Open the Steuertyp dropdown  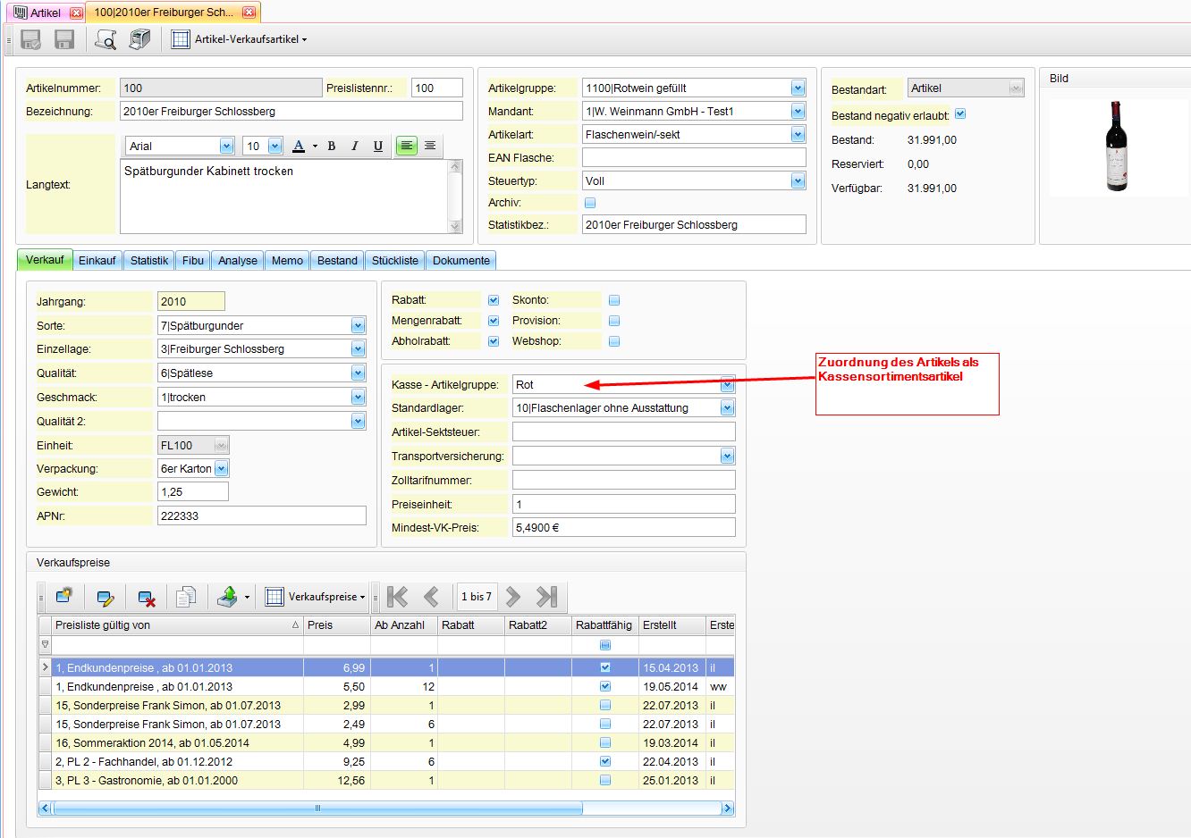pos(798,180)
